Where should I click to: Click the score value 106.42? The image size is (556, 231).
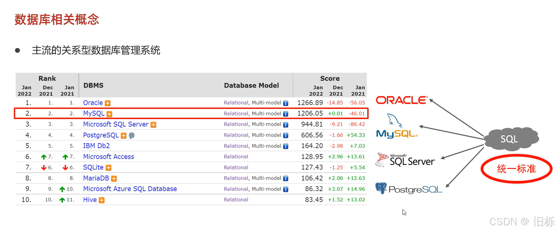(x=312, y=178)
